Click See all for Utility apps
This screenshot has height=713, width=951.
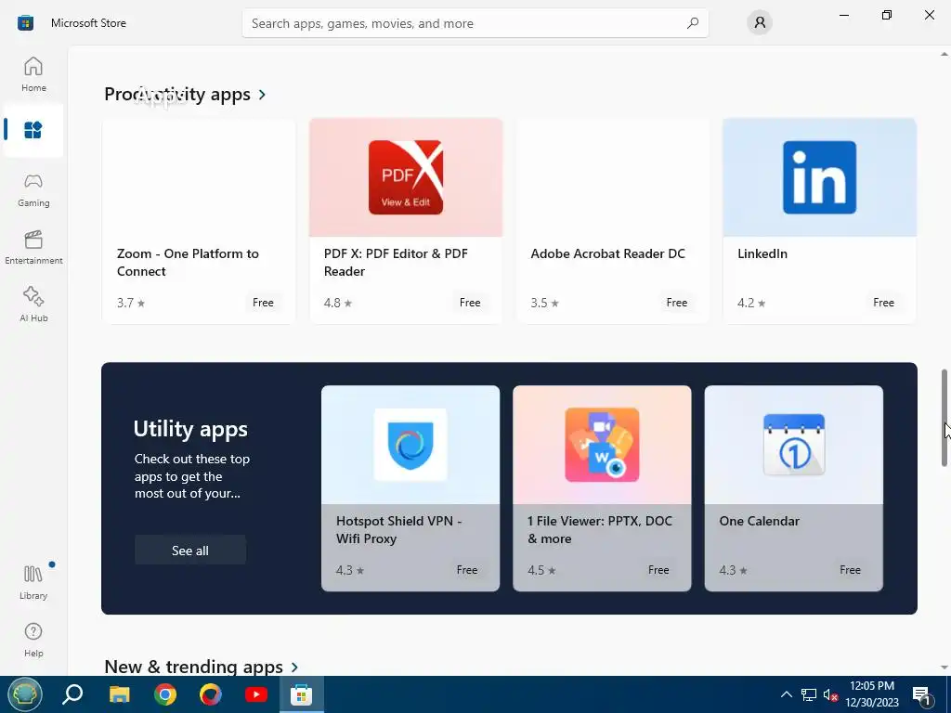click(190, 551)
